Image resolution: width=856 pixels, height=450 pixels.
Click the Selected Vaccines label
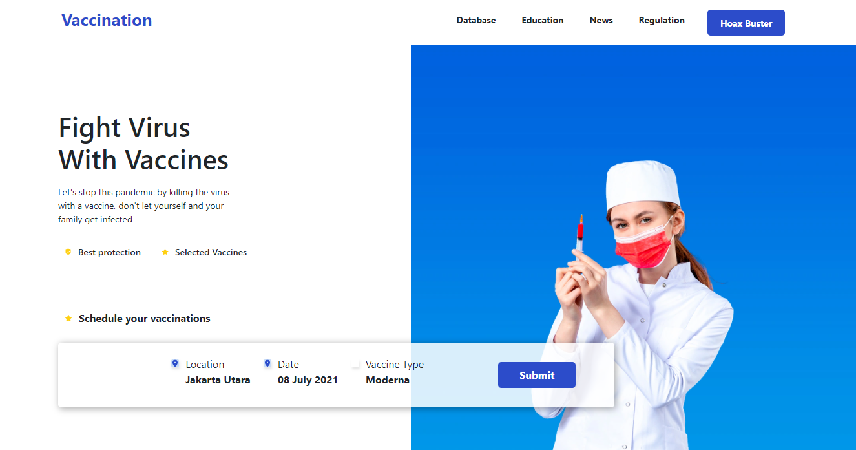[211, 252]
